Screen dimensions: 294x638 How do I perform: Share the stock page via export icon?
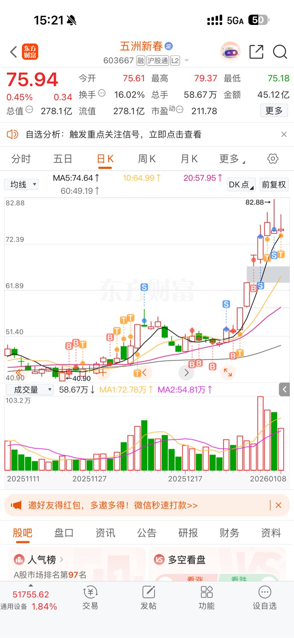[x=256, y=52]
